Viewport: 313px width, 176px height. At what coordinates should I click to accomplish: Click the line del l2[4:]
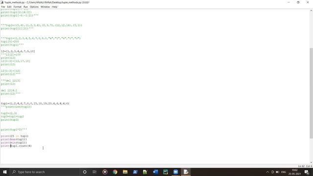pos(9,90)
